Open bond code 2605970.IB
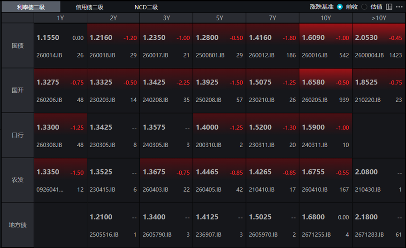Screen dimensions: 406x248 tap(263, 235)
